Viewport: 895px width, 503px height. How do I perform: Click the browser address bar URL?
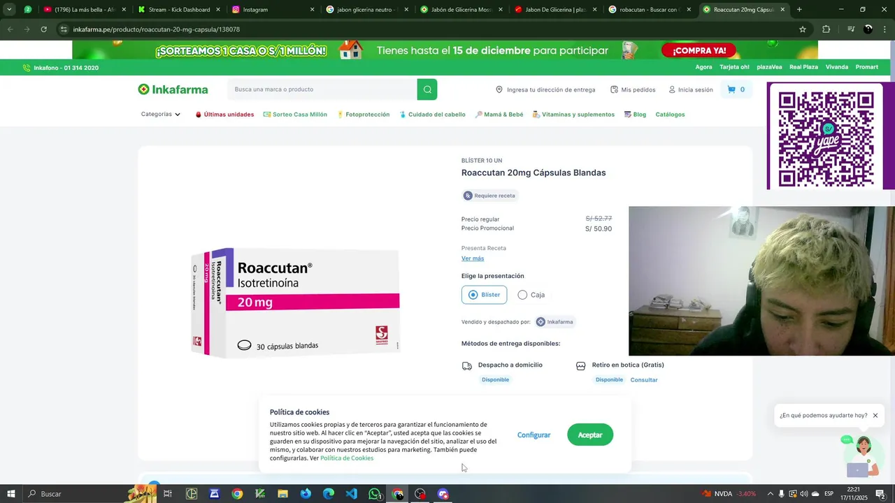(x=157, y=29)
